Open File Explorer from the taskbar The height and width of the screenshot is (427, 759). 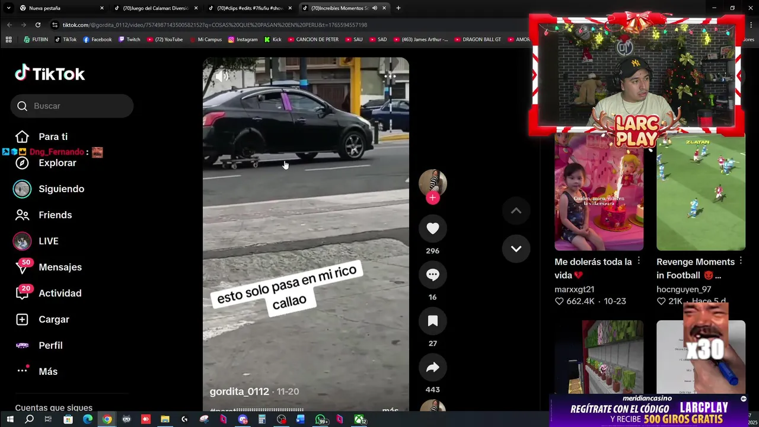pos(165,419)
